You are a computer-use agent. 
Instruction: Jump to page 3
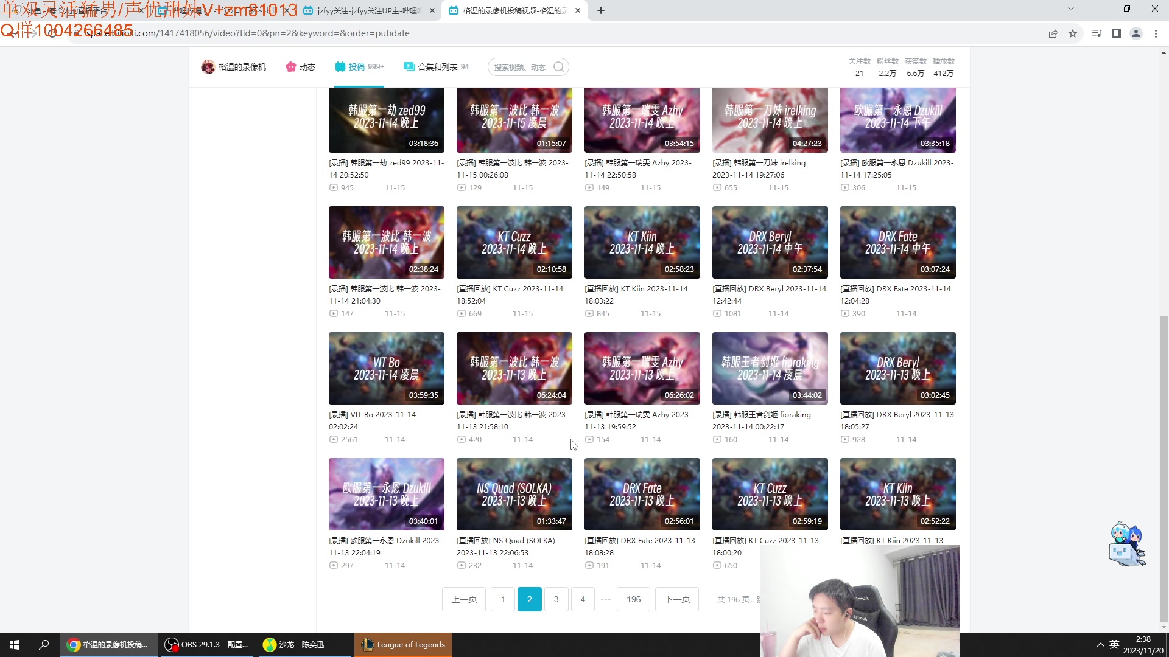(x=556, y=599)
